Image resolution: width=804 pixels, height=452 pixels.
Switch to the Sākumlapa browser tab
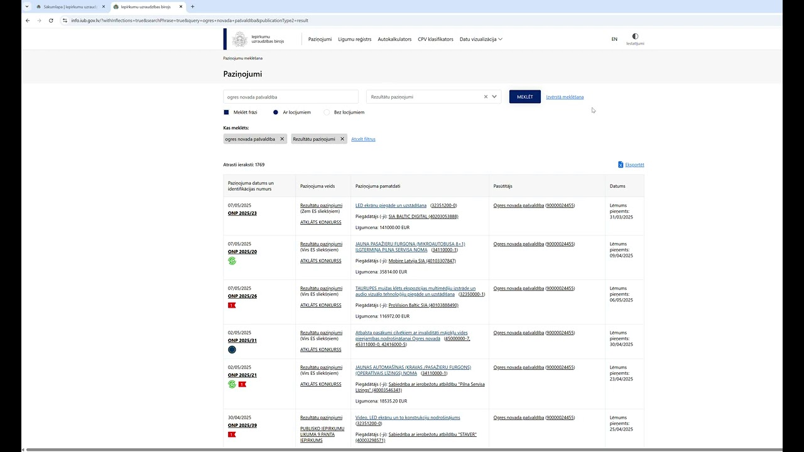point(69,6)
